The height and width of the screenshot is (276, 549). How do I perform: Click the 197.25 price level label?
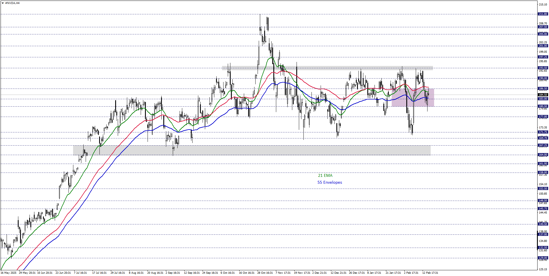click(x=543, y=57)
